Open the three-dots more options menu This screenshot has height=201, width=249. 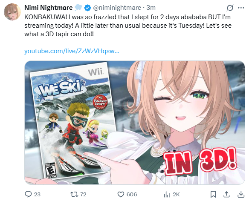click(241, 8)
